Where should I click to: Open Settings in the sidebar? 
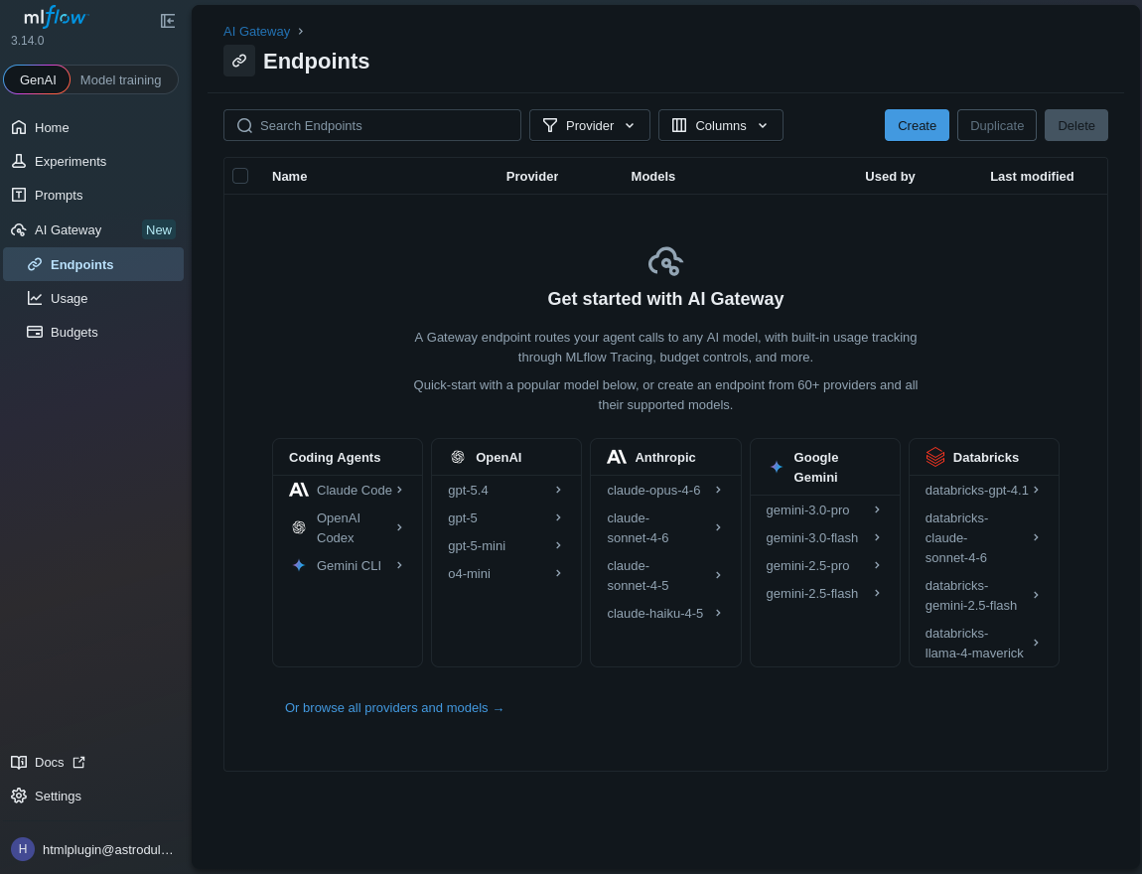(x=93, y=796)
